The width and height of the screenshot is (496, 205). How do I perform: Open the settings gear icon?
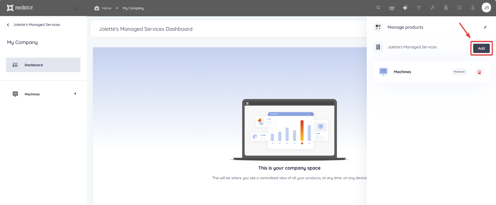pyautogui.click(x=459, y=7)
